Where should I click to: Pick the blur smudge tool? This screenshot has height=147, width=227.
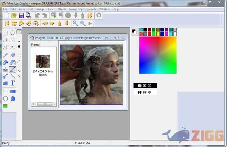point(5,83)
